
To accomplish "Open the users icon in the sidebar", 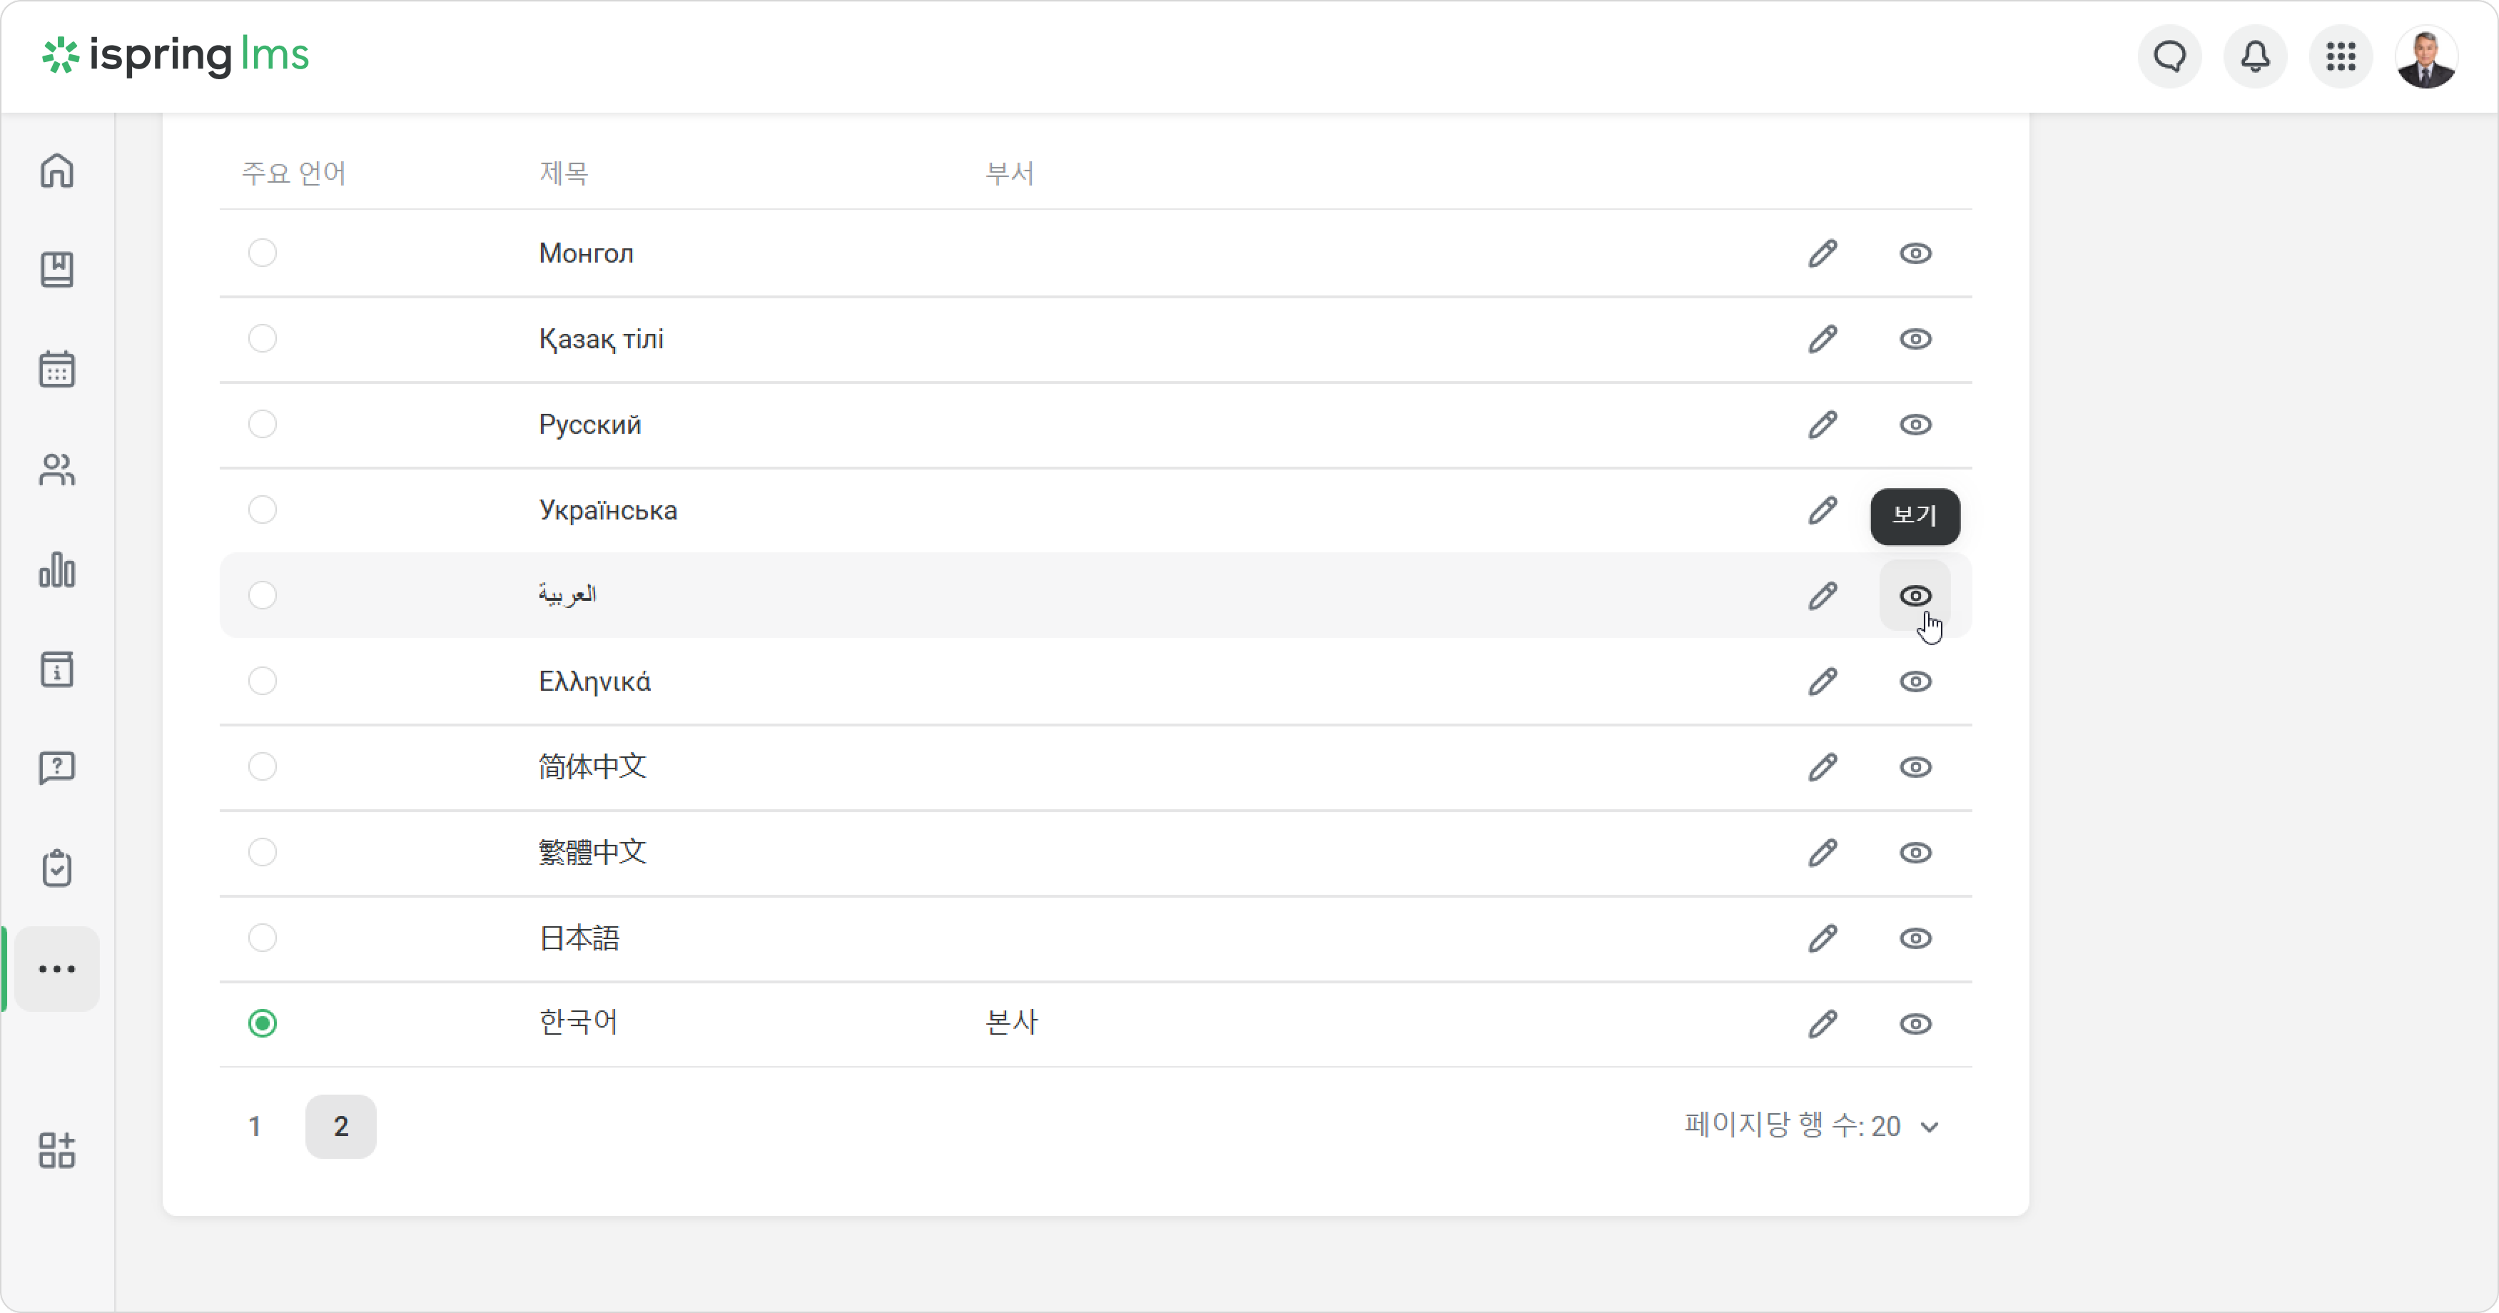I will tap(57, 470).
